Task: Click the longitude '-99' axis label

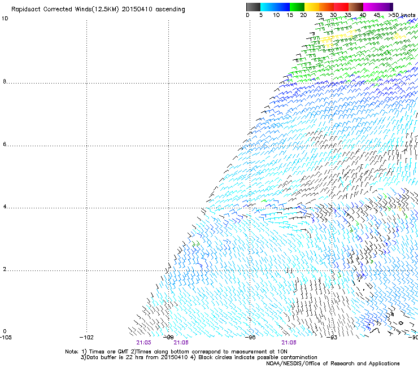Action: point(168,338)
